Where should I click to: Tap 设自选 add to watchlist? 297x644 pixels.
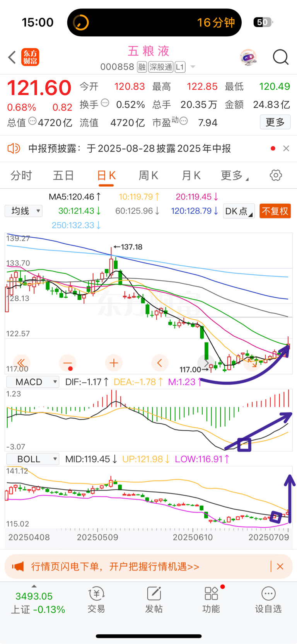click(x=268, y=600)
